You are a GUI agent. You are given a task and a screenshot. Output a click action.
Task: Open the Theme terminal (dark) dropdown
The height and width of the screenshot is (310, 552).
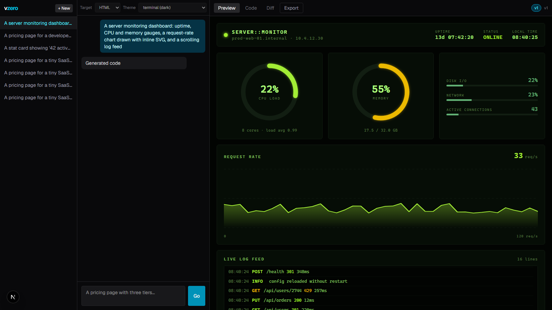point(172,8)
